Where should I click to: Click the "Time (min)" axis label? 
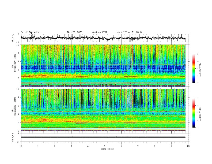click(107, 149)
